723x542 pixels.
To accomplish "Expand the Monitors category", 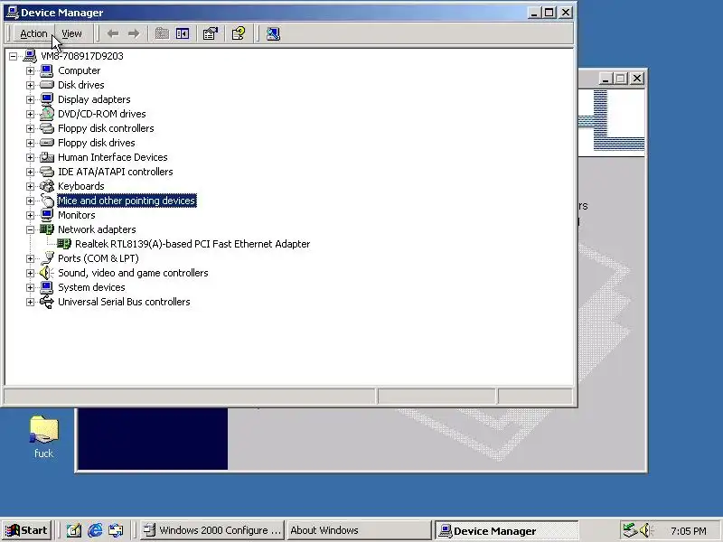I will (x=30, y=215).
